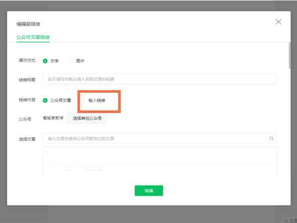
Task: Click the magnifier search icon in 选择文章
Action: (x=271, y=138)
